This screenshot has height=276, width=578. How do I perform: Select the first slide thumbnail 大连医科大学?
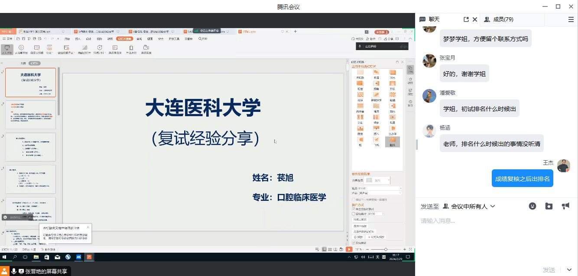(30, 82)
